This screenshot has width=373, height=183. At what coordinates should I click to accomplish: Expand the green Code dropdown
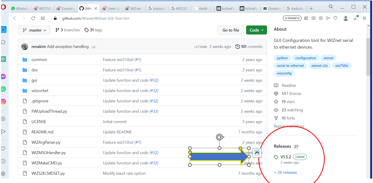click(x=257, y=30)
